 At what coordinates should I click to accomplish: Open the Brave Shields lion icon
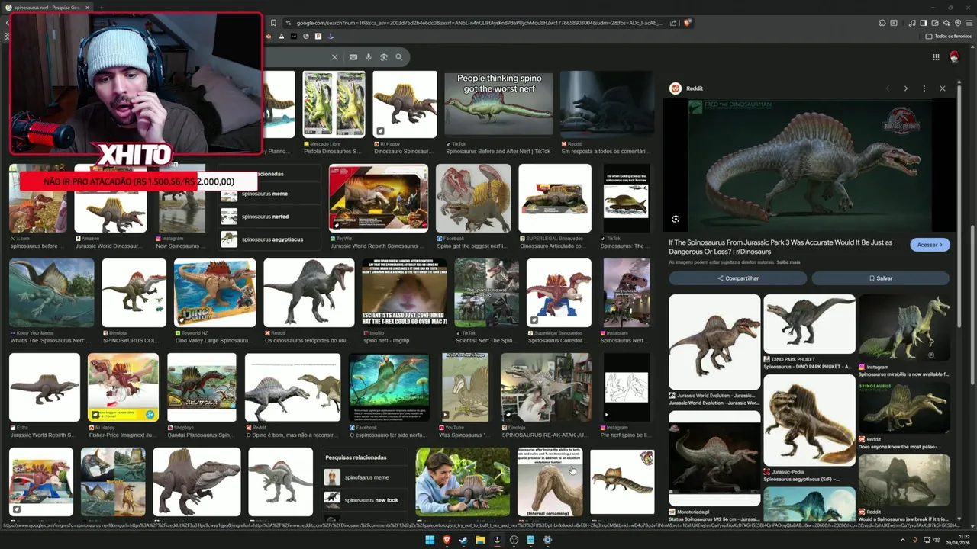pyautogui.click(x=687, y=23)
